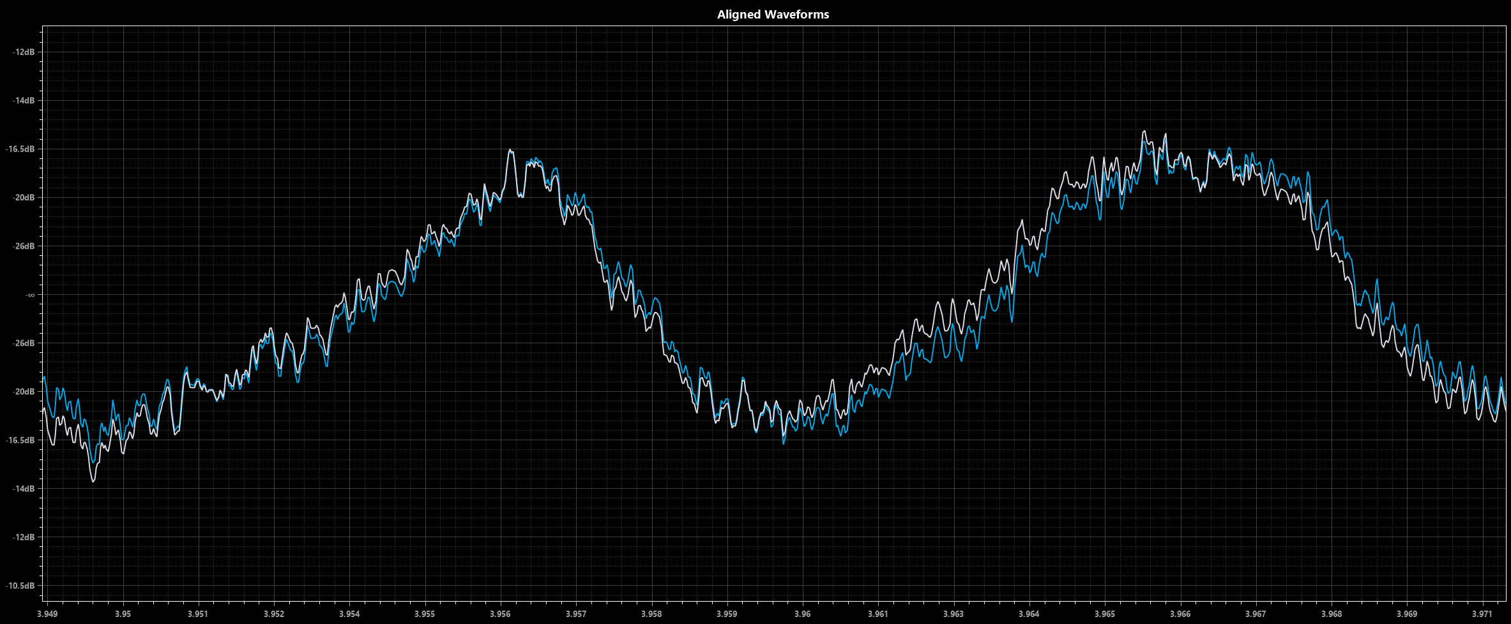Select the 3.968 time axis label
Image resolution: width=1511 pixels, height=624 pixels.
[x=1332, y=614]
